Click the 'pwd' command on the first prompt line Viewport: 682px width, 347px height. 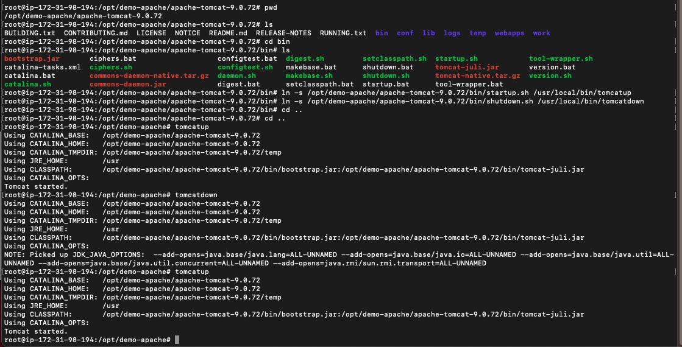click(271, 7)
